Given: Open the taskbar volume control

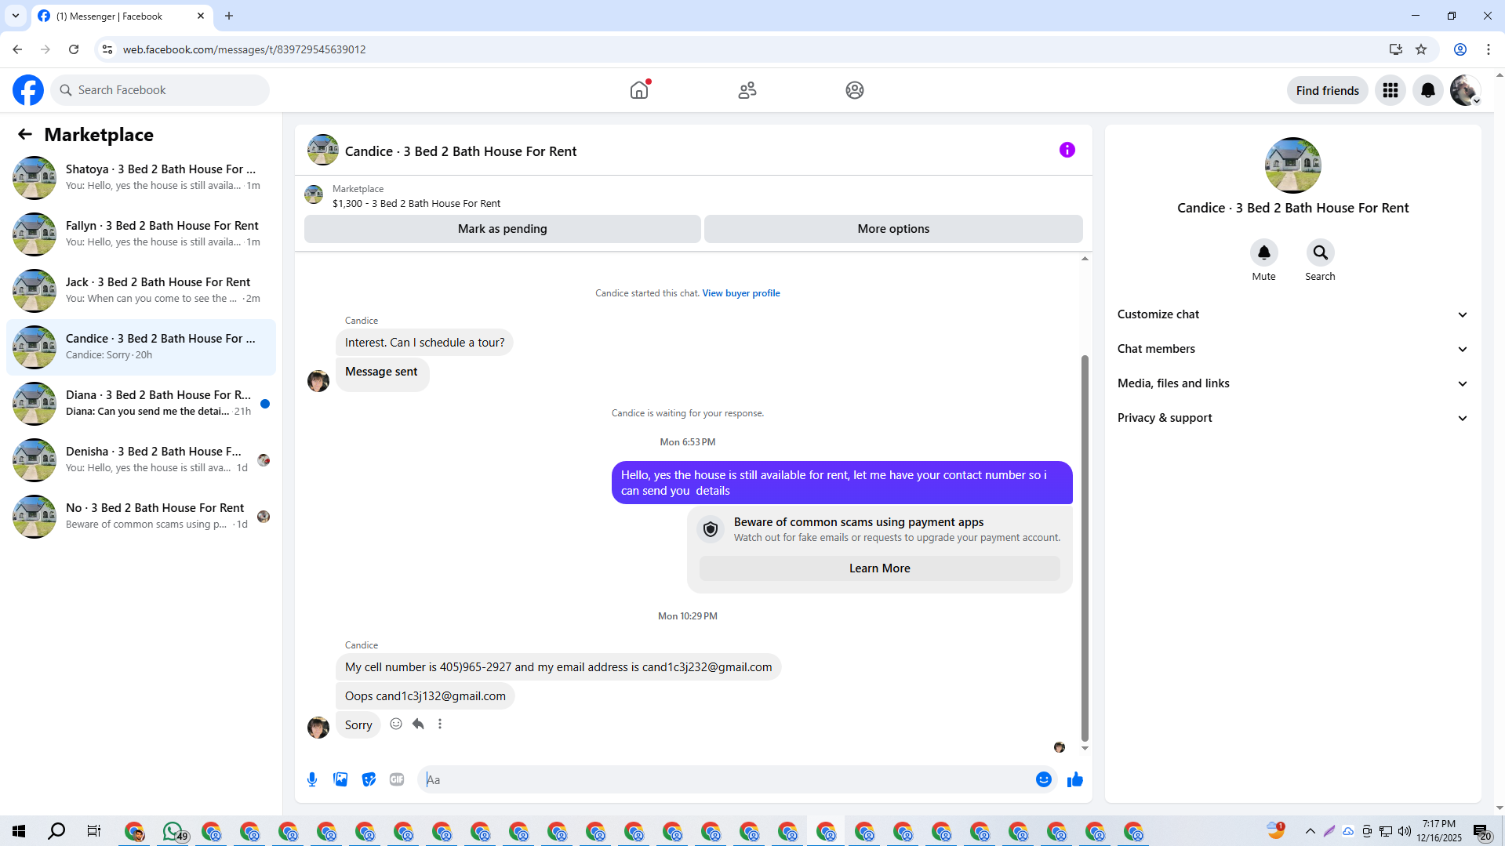Looking at the screenshot, I should click(x=1404, y=831).
